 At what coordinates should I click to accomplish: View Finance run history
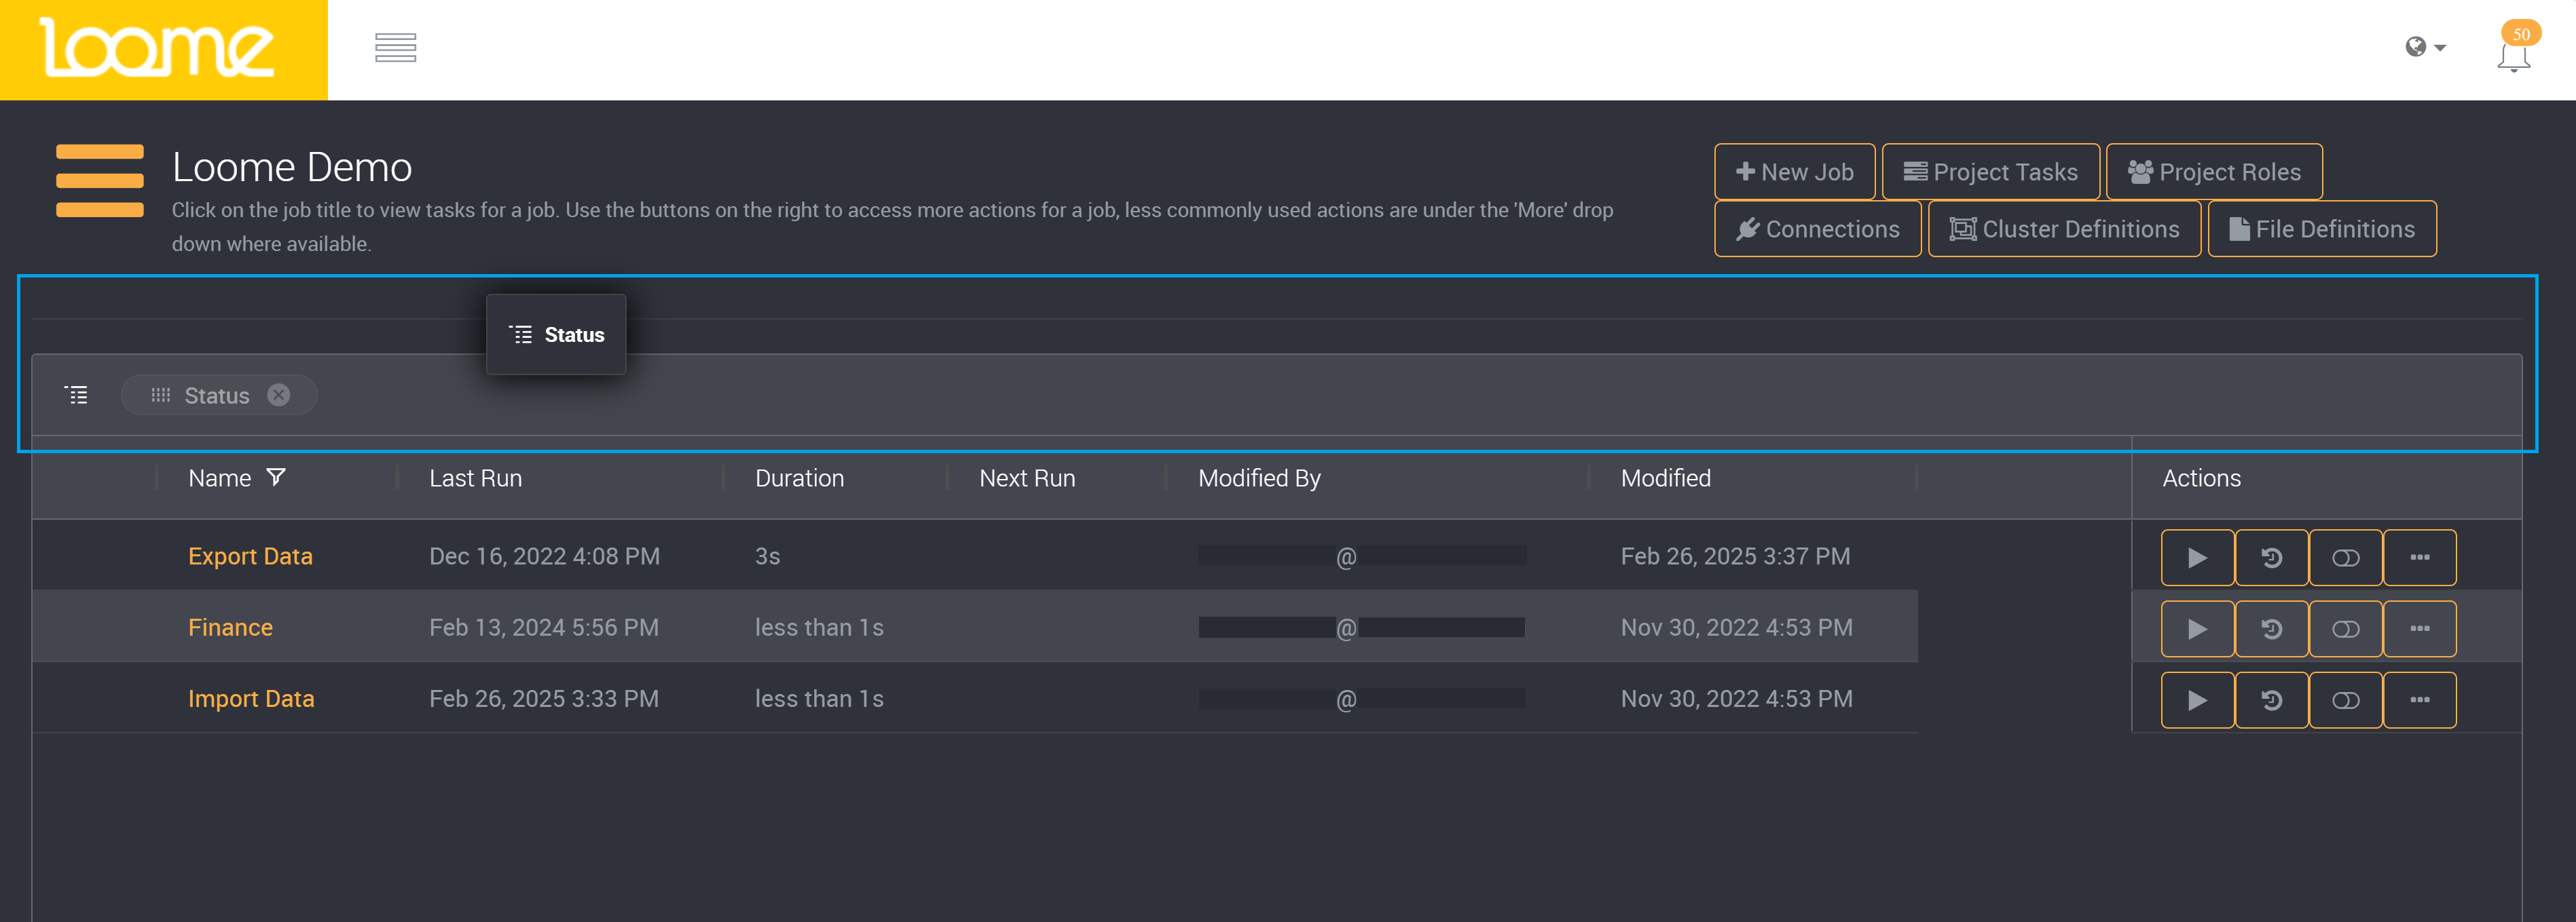coord(2271,628)
